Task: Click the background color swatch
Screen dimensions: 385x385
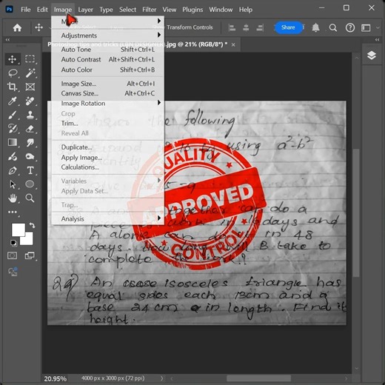Action: (29, 241)
